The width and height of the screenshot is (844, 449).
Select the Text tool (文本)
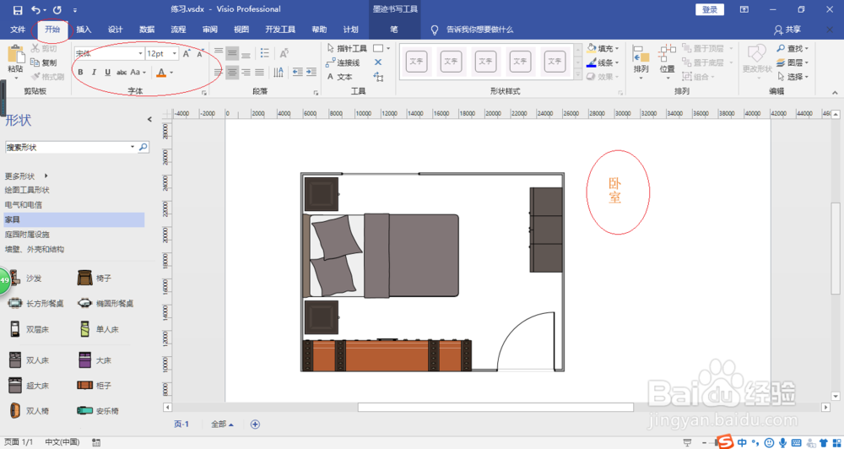click(x=339, y=77)
